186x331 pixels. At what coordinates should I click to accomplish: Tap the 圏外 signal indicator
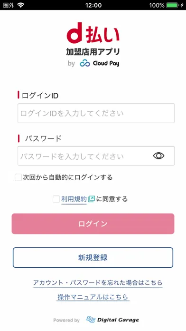[x=9, y=5]
